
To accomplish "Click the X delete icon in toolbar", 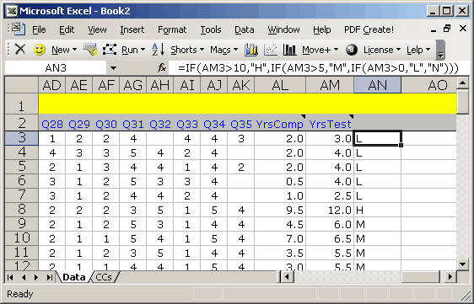I will pyautogui.click(x=20, y=49).
